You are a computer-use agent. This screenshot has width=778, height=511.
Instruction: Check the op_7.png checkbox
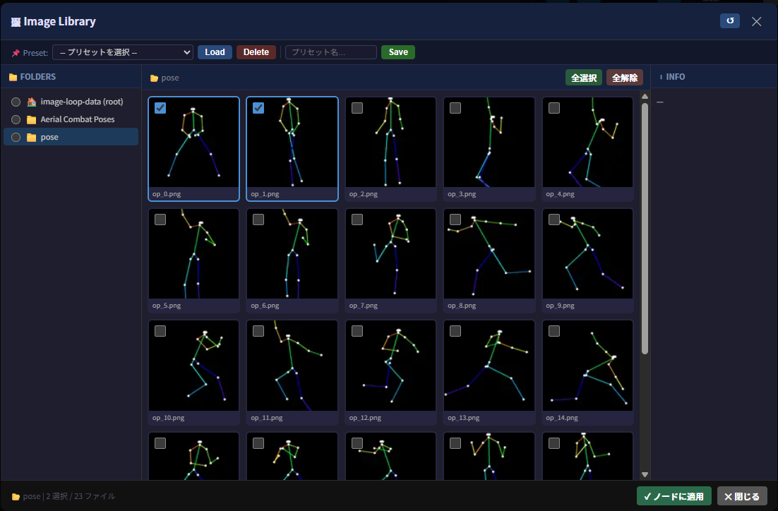click(x=357, y=220)
